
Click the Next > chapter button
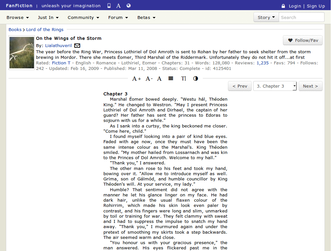310,86
